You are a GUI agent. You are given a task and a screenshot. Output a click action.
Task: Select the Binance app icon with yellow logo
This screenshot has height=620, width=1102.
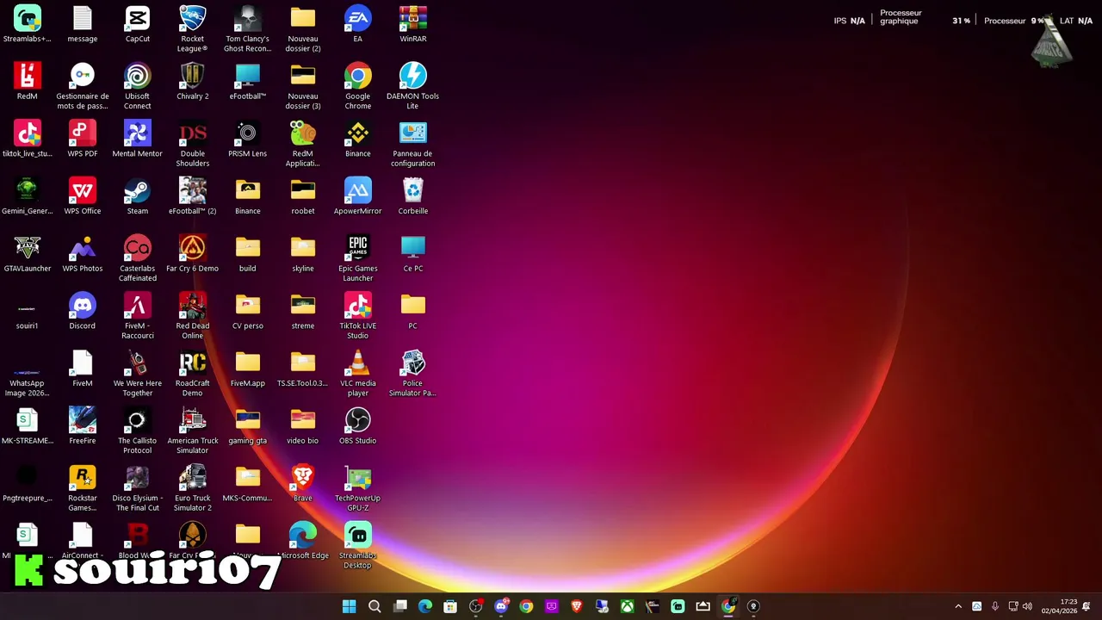pos(357,139)
